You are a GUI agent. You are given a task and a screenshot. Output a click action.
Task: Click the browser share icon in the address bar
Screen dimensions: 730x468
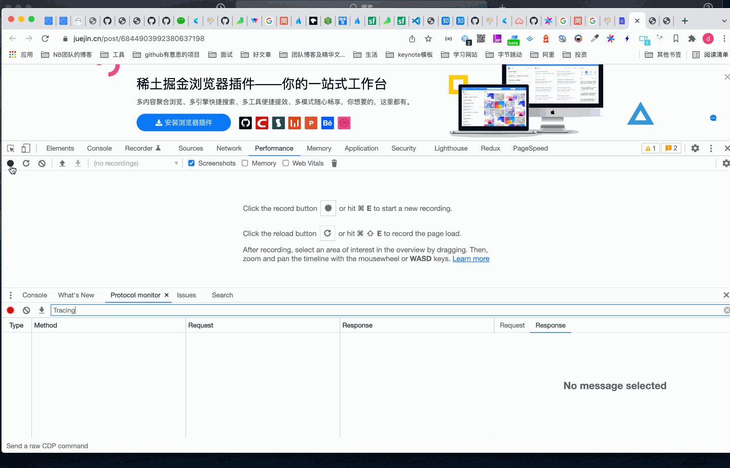412,39
